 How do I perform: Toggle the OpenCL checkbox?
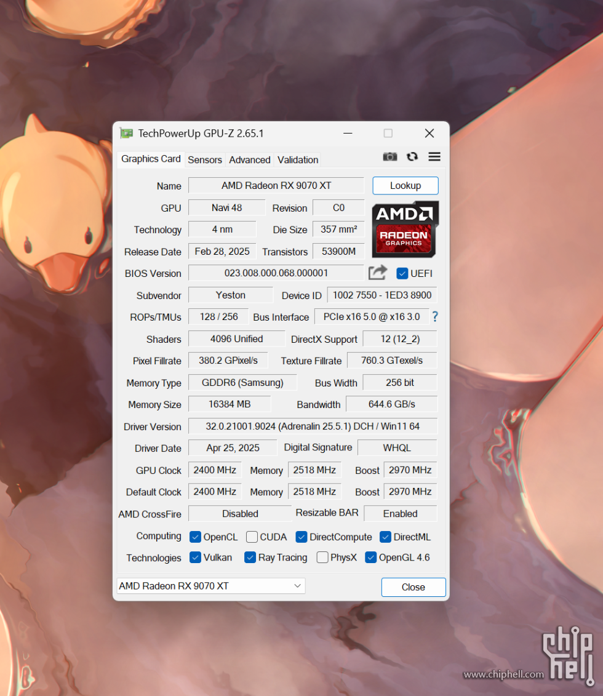[195, 537]
